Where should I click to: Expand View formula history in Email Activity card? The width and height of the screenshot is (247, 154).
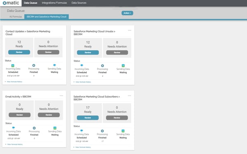pyautogui.click(x=14, y=145)
